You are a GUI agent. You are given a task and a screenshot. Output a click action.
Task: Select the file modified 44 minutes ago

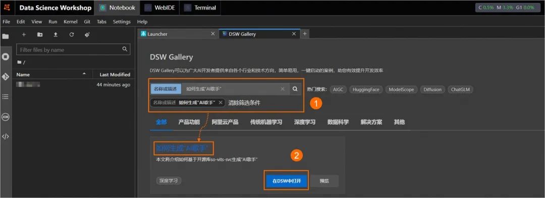[x=73, y=84]
